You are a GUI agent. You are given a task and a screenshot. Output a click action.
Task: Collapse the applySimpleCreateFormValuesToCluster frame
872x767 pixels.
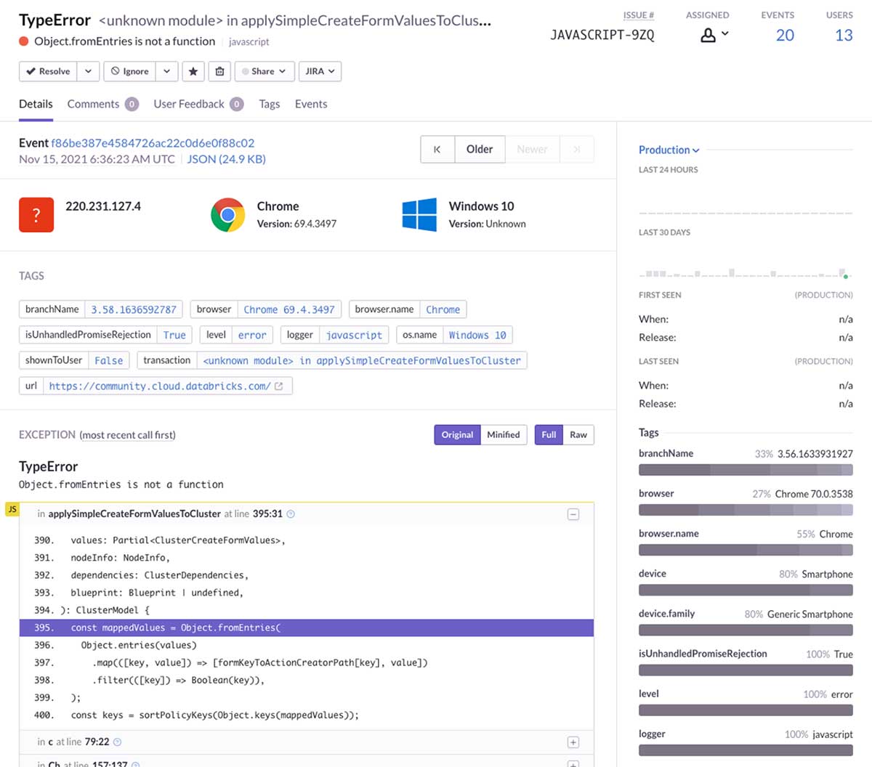573,514
